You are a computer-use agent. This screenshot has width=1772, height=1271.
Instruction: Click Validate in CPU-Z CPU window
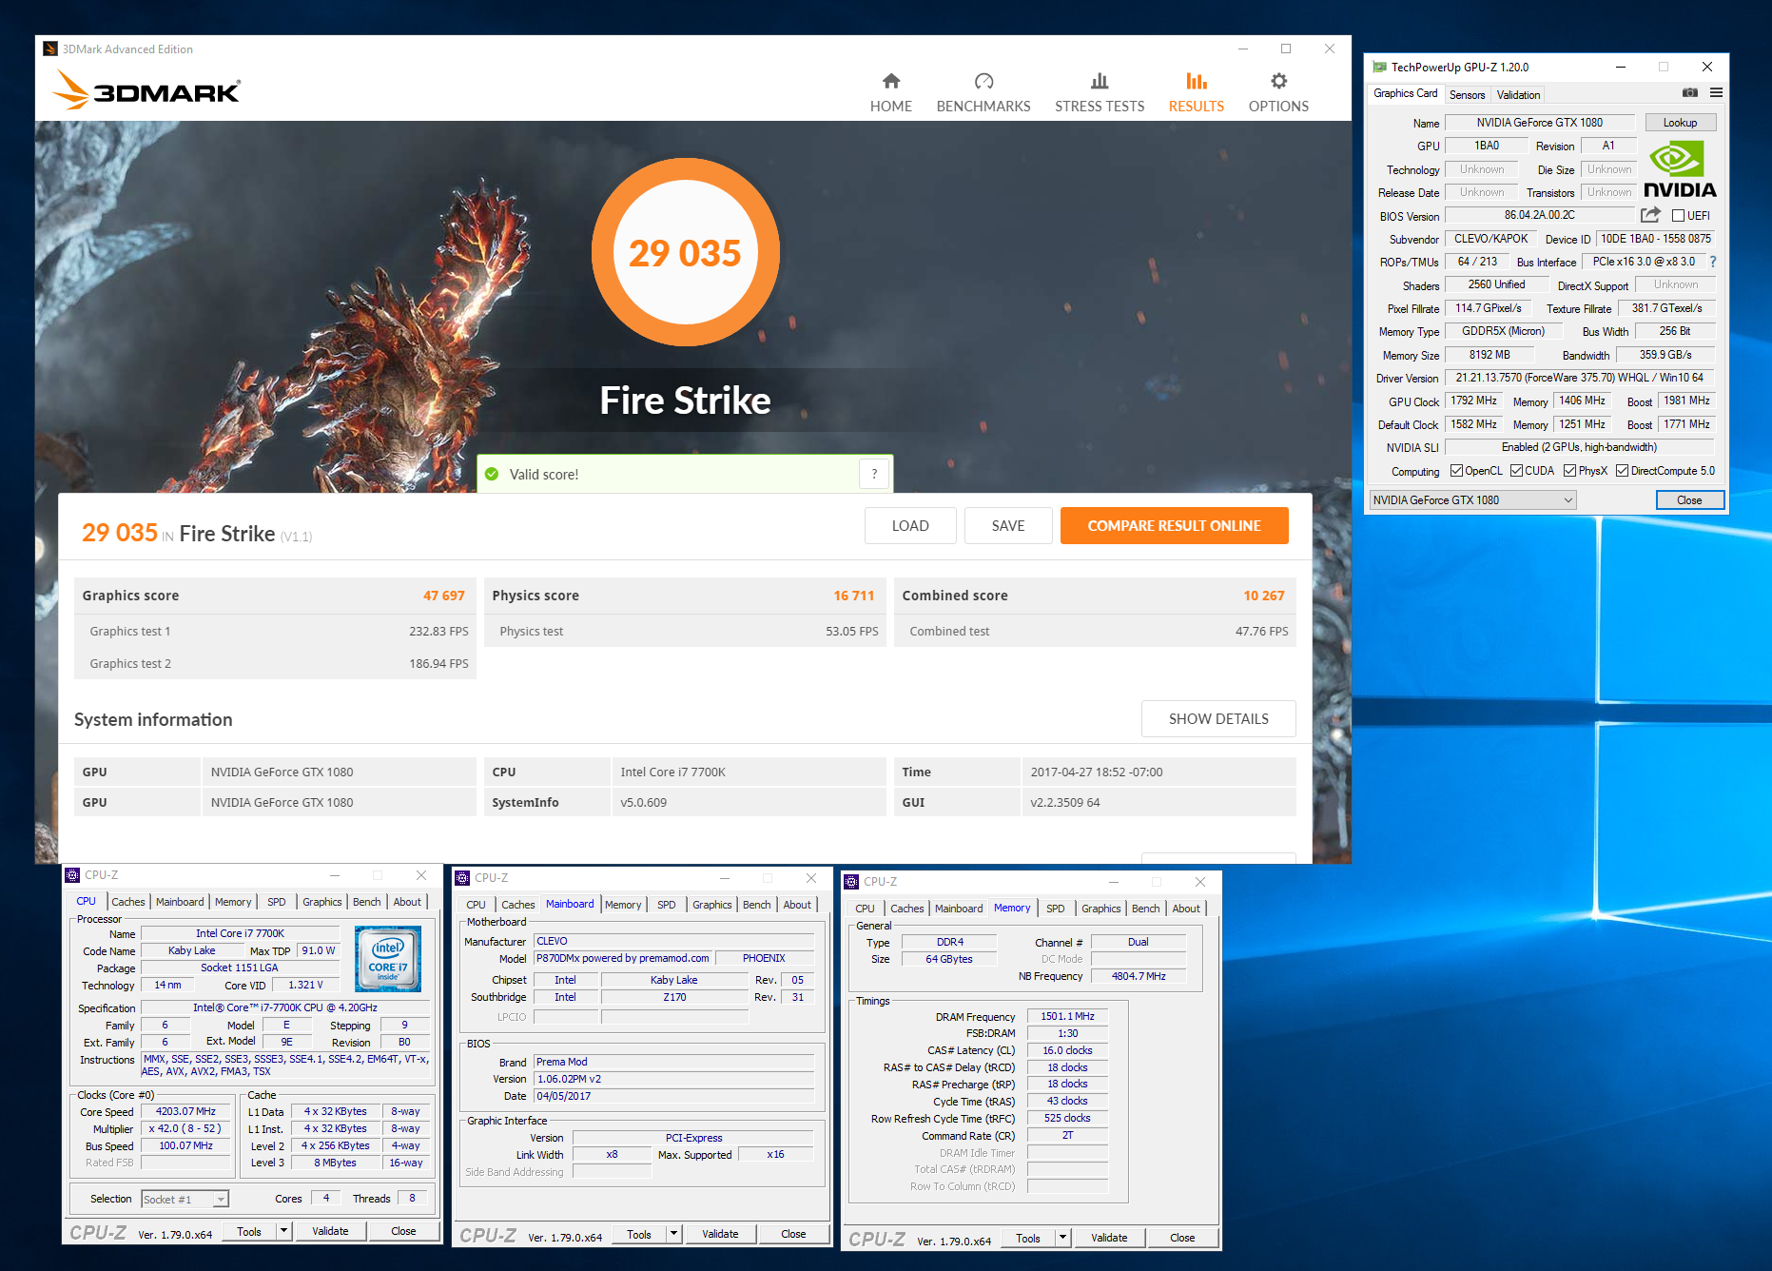[x=330, y=1231]
